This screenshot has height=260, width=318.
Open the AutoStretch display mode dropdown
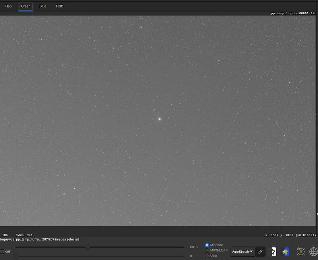(x=242, y=252)
